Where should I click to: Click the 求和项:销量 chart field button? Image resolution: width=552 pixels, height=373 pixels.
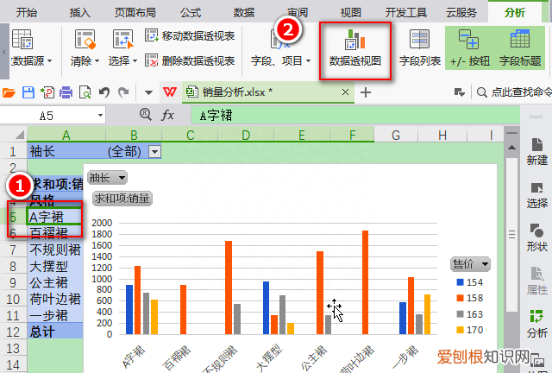pyautogui.click(x=122, y=199)
